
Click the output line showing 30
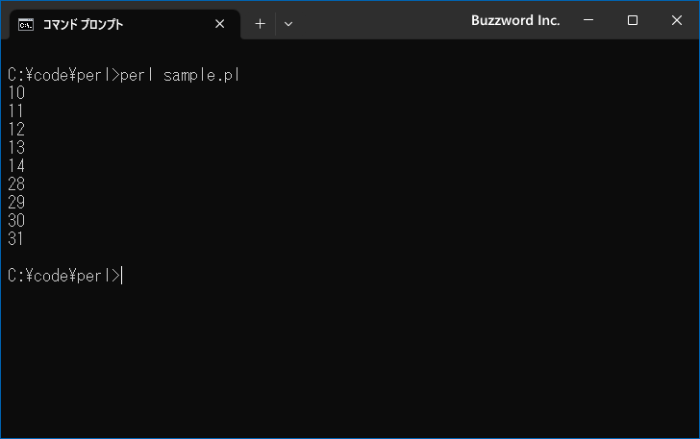tap(16, 220)
